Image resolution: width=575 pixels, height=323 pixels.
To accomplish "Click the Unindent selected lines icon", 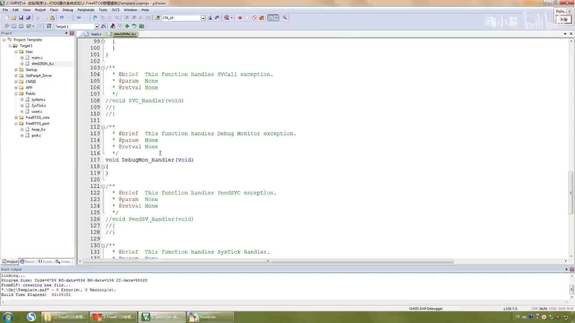I will tap(134, 18).
